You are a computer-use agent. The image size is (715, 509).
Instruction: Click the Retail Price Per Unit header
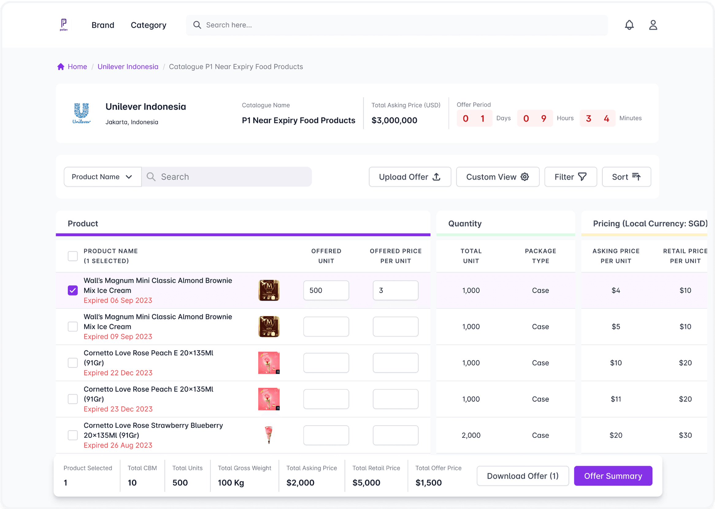[685, 256]
